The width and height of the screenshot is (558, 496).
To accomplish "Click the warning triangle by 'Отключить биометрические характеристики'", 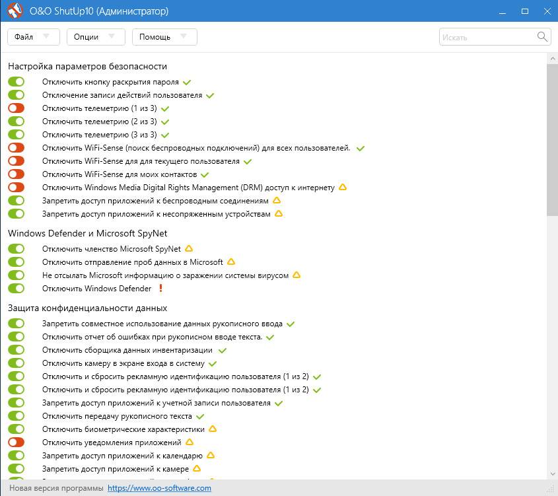I will coord(213,429).
